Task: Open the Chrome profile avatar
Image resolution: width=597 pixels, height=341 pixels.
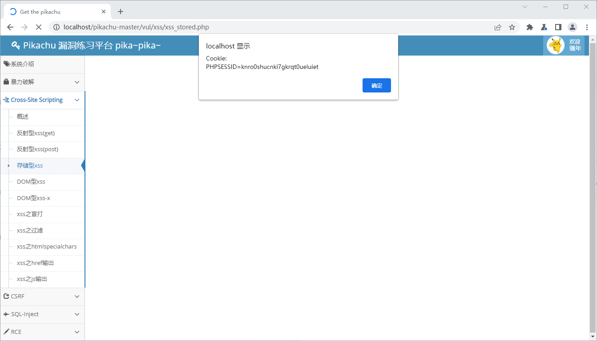Action: pos(572,27)
